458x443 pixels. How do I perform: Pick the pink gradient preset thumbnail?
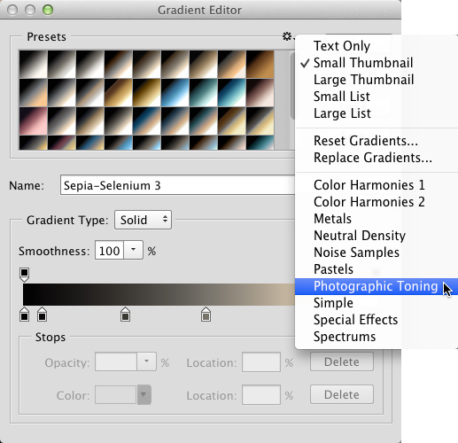tap(33, 121)
